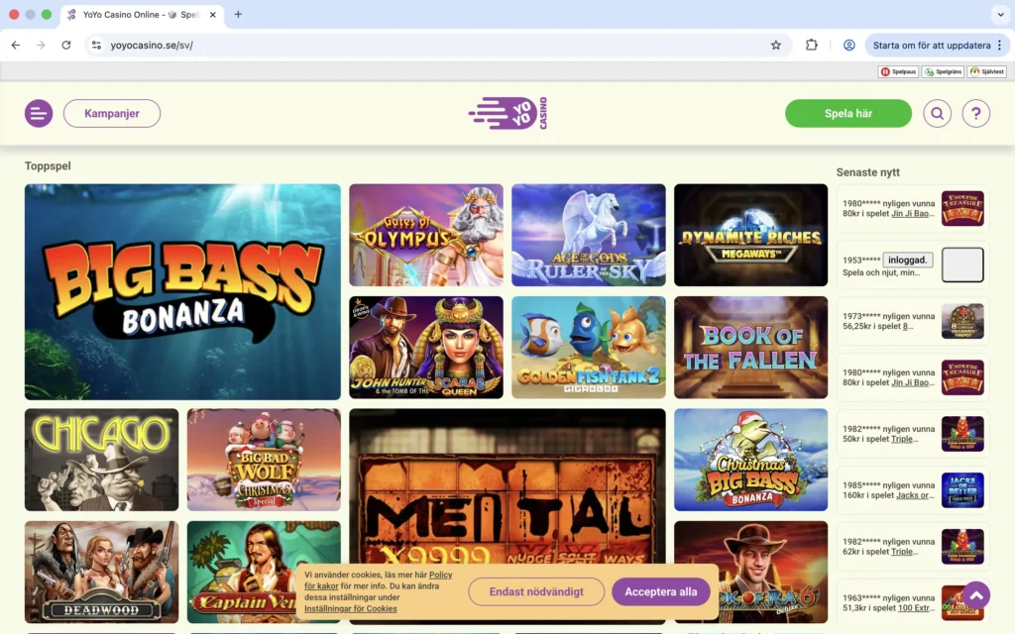This screenshot has width=1015, height=634.
Task: Open the hamburger navigation menu
Action: click(x=39, y=113)
